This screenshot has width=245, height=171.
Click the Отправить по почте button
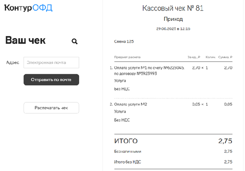tap(51, 80)
